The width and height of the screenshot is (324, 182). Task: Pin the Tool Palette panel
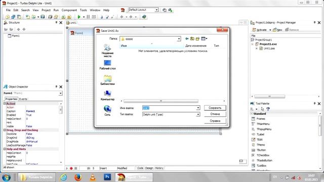[x=314, y=103]
